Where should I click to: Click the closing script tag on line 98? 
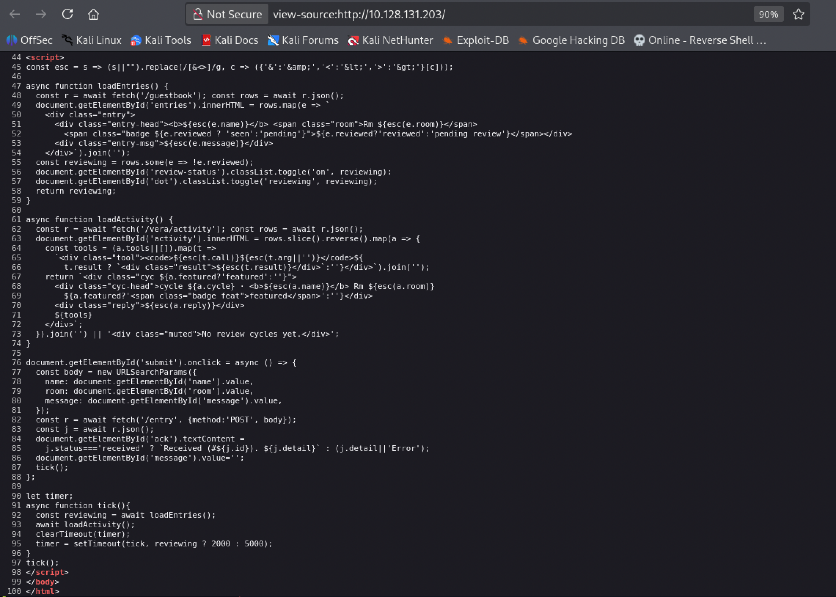[x=47, y=572]
